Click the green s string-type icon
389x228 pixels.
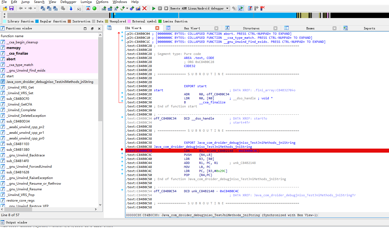point(122,8)
